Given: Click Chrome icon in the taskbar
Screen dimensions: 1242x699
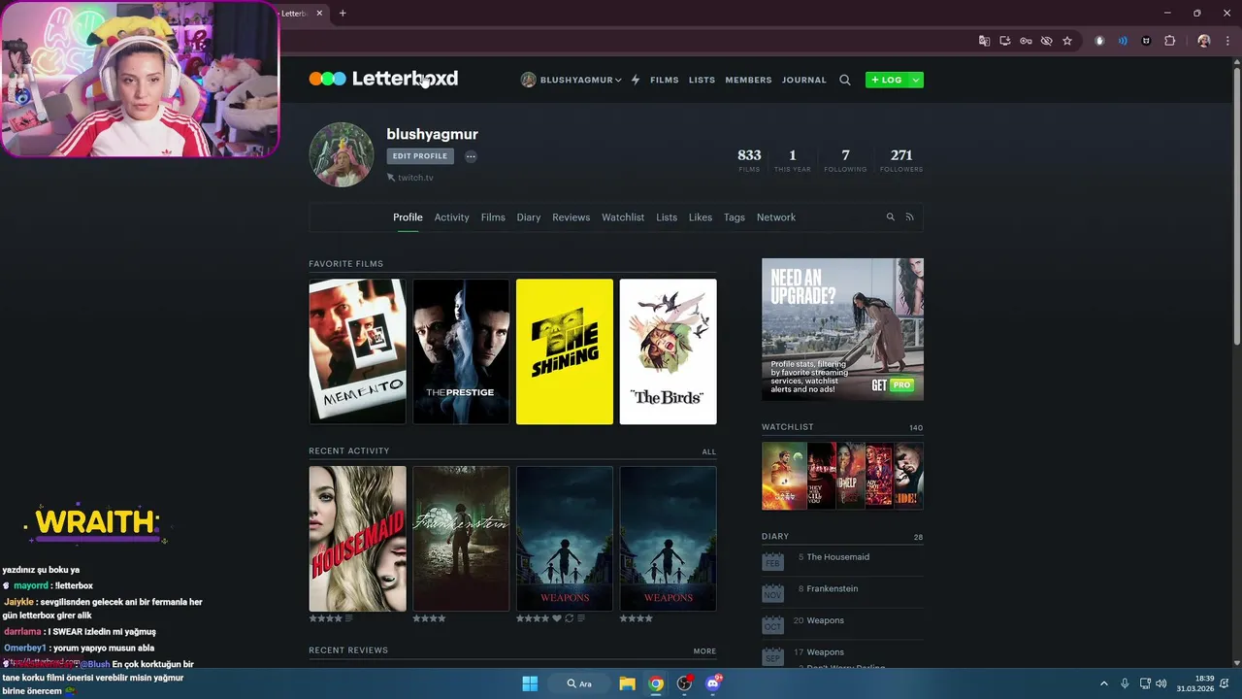Looking at the screenshot, I should point(656,683).
